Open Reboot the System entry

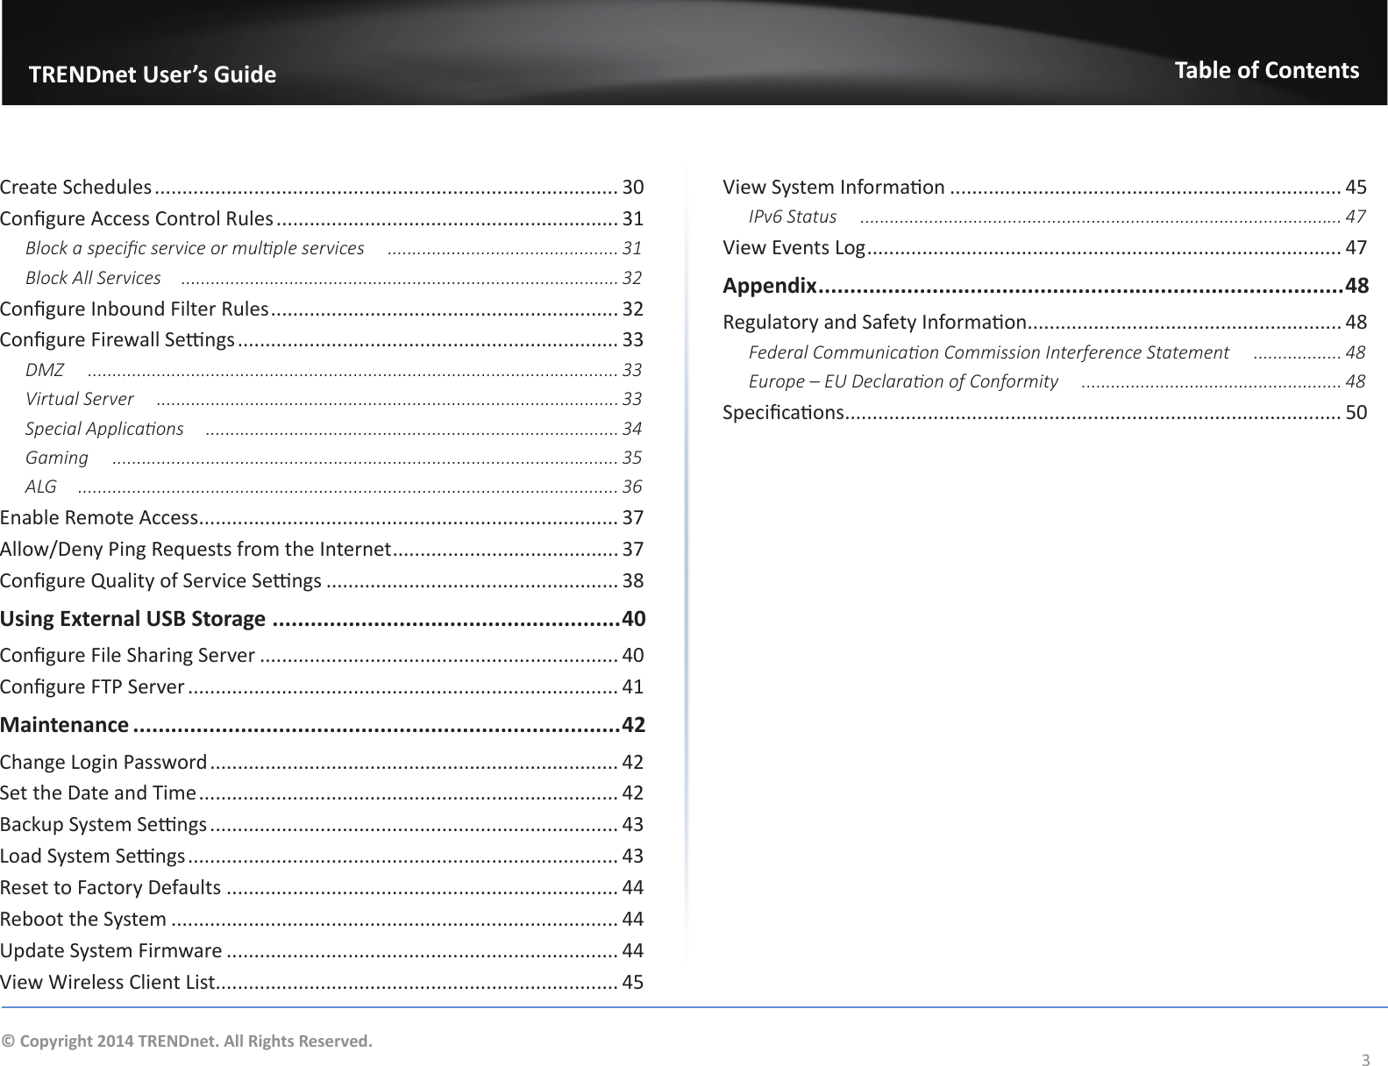322,920
